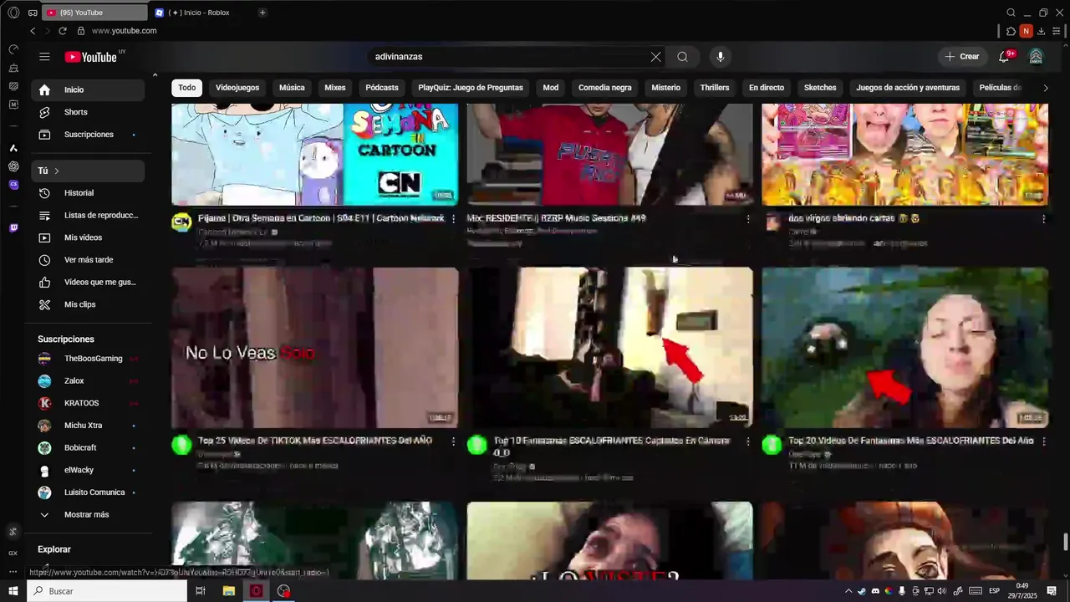Viewport: 1070px width, 602px height.
Task: Select the Música filter chip
Action: (x=292, y=88)
